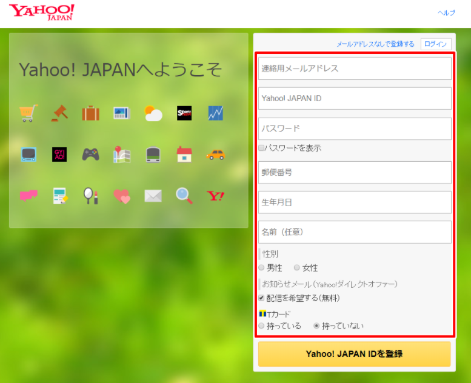The width and height of the screenshot is (471, 383).
Task: Open the map with pin icon
Action: [122, 155]
